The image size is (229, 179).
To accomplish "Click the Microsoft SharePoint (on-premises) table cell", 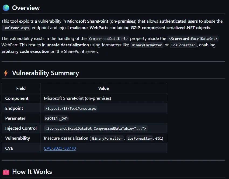I will click(77, 98).
